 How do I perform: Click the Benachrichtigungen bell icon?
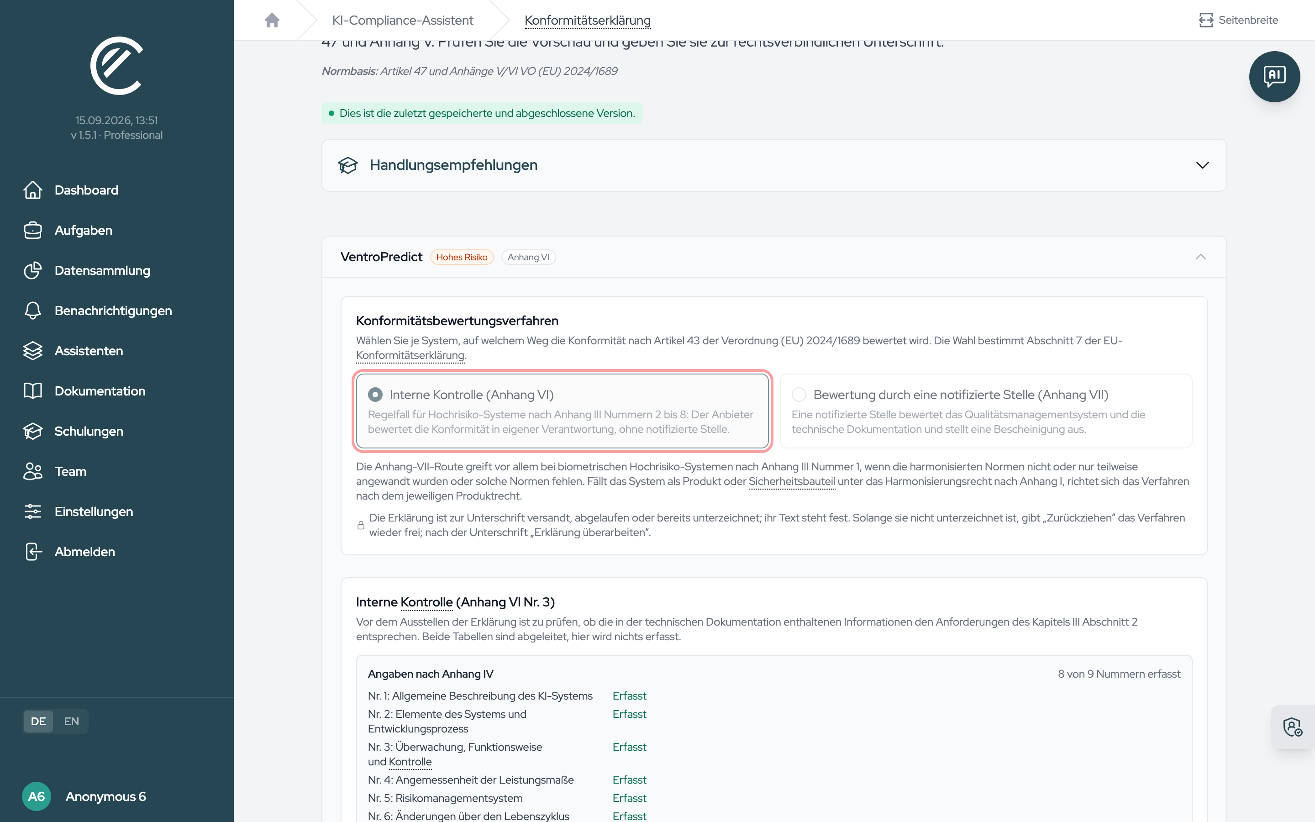pyautogui.click(x=32, y=311)
